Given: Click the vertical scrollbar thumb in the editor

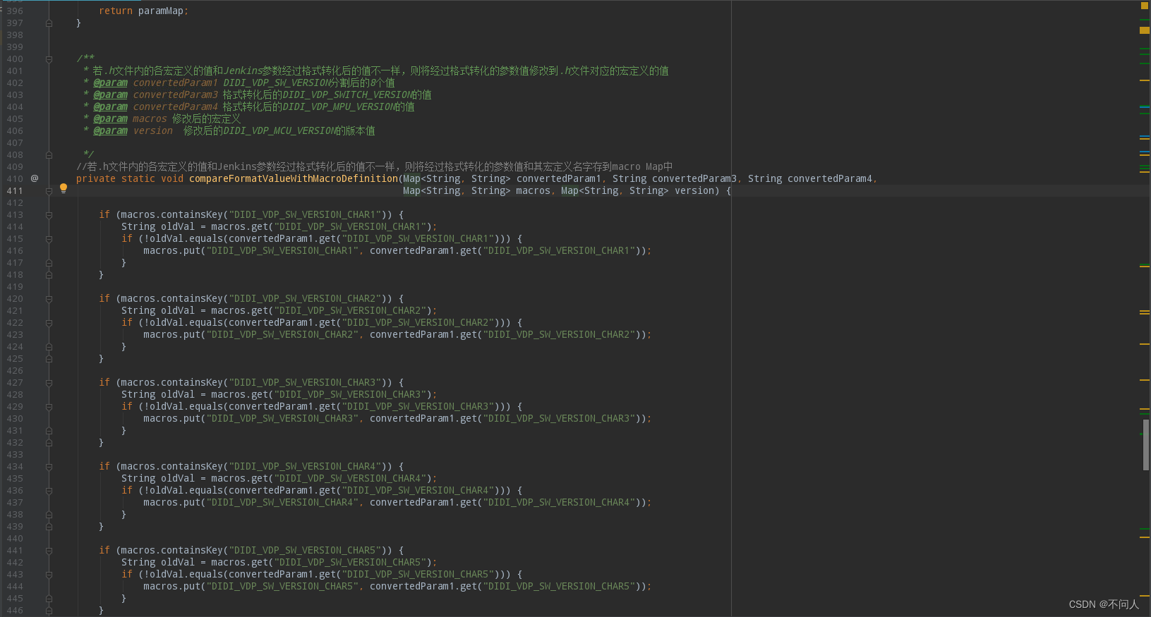Looking at the screenshot, I should point(1146,445).
